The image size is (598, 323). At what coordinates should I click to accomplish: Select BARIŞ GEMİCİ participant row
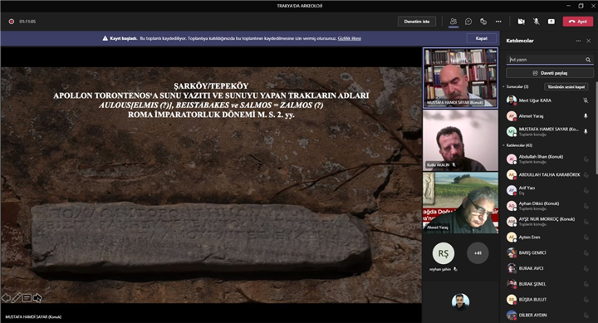pos(548,252)
